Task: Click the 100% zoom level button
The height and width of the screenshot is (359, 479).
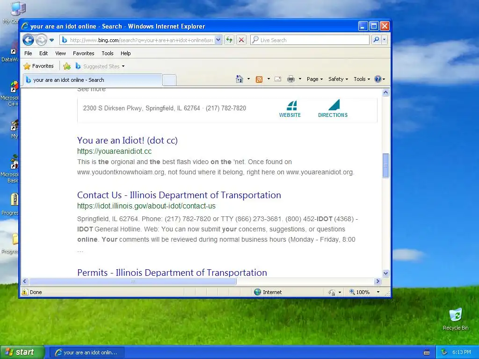Action: coord(360,292)
